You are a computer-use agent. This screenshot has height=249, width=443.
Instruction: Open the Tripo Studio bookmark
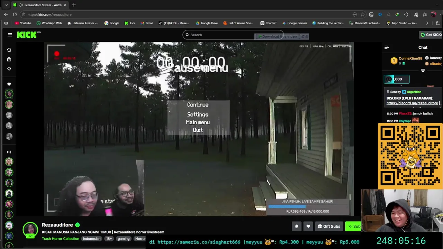pyautogui.click(x=401, y=23)
